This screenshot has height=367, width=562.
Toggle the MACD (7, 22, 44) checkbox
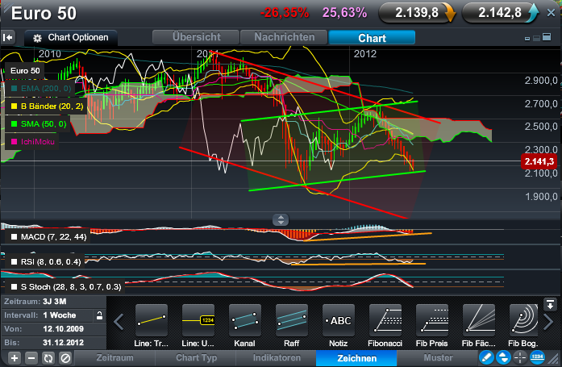tap(14, 237)
